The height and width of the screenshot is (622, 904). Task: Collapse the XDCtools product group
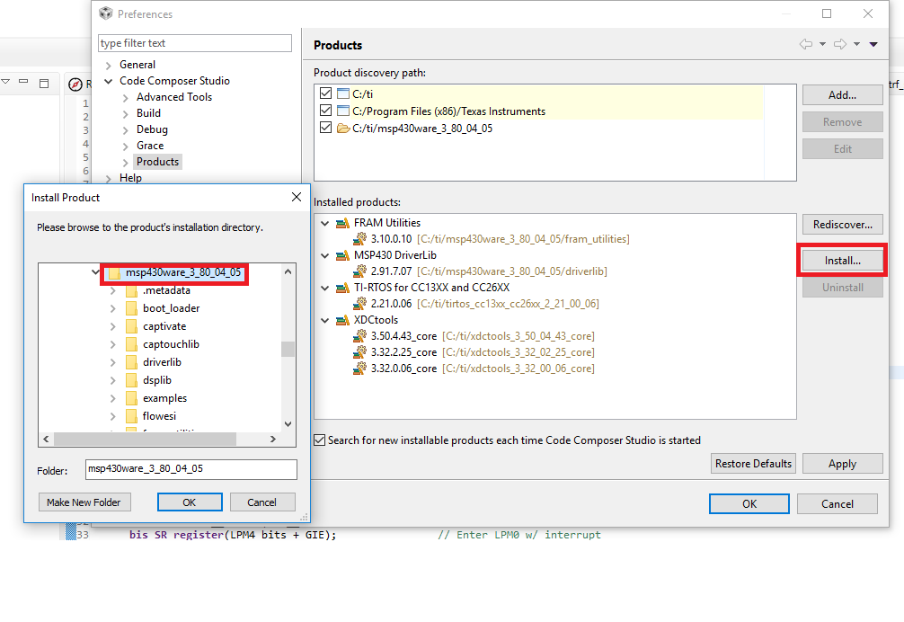(x=325, y=320)
